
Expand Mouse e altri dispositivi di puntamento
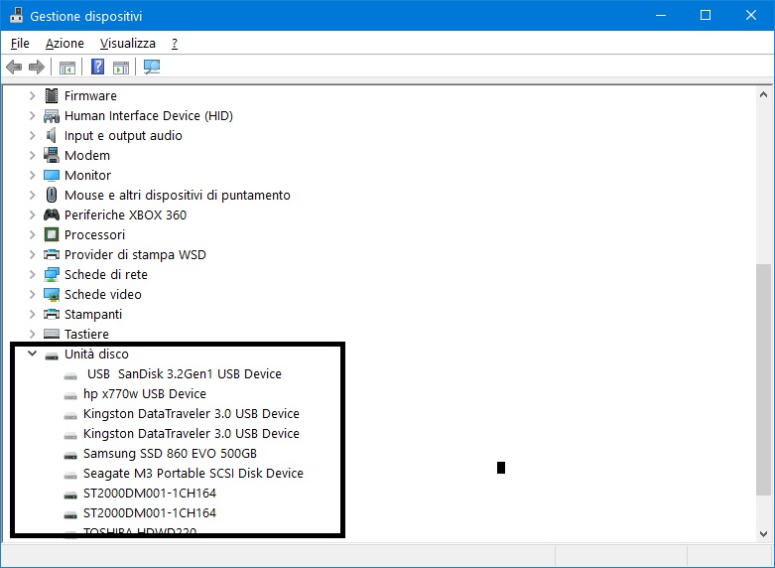coord(32,195)
